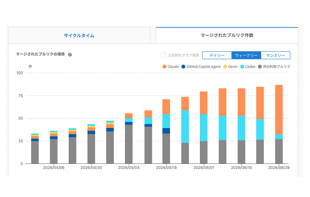Click the 2026/05/04 axis label
Image resolution: width=310 pixels, height=197 pixels.
tap(129, 168)
